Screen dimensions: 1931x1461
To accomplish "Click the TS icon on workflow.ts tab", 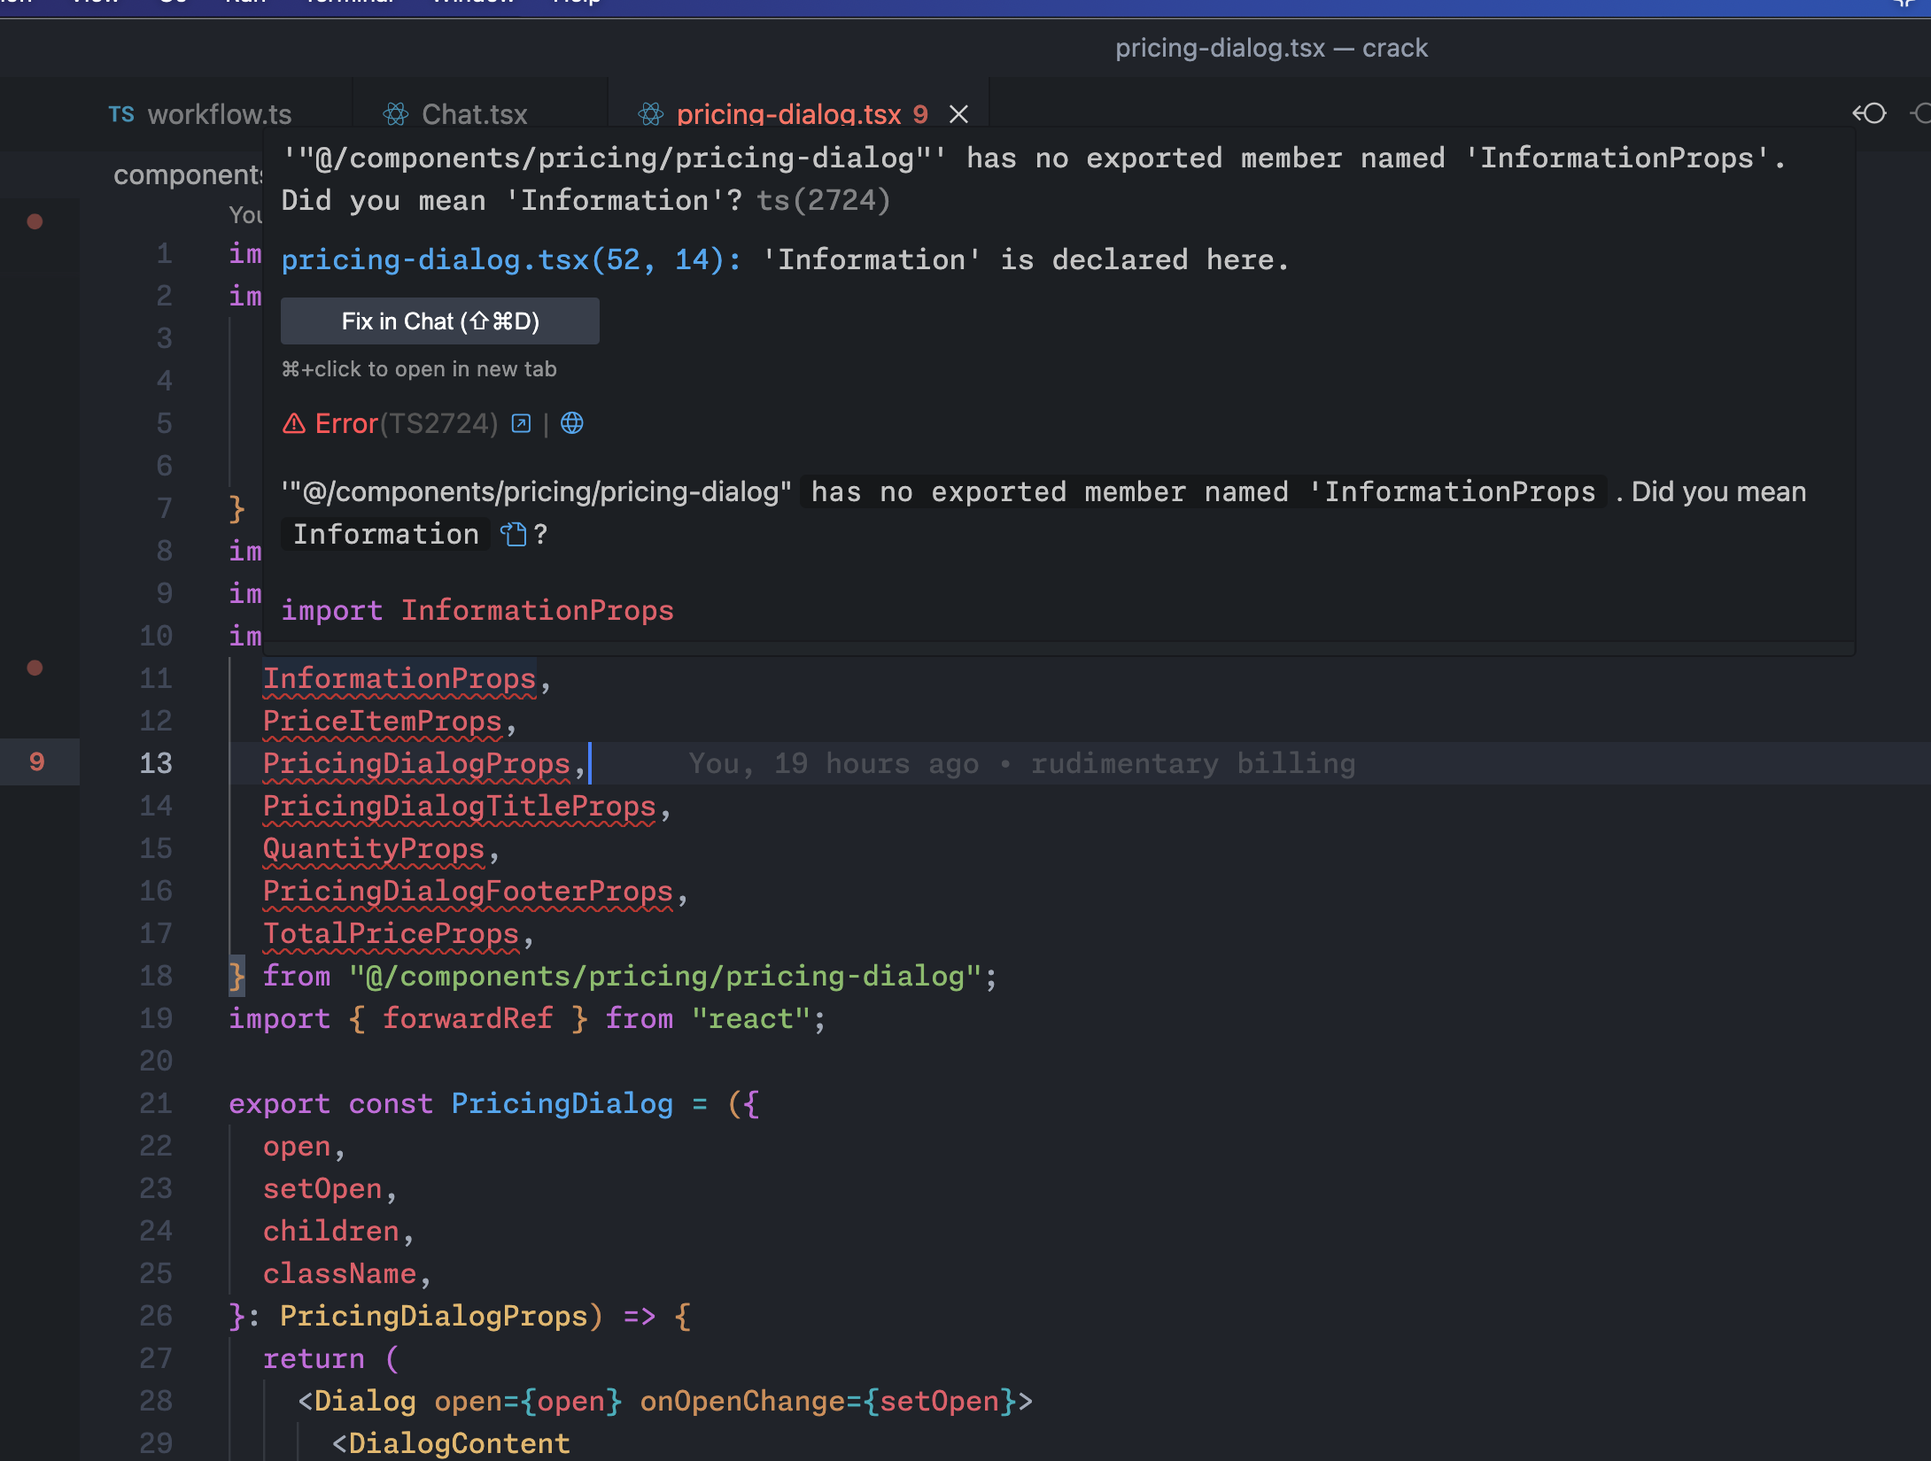I will [x=121, y=114].
